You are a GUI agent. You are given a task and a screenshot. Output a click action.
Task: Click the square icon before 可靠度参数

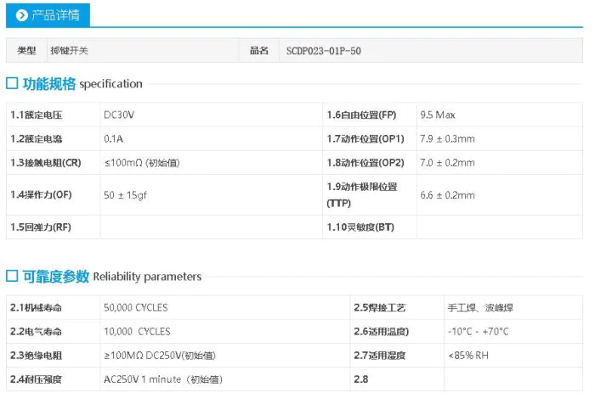click(x=12, y=276)
